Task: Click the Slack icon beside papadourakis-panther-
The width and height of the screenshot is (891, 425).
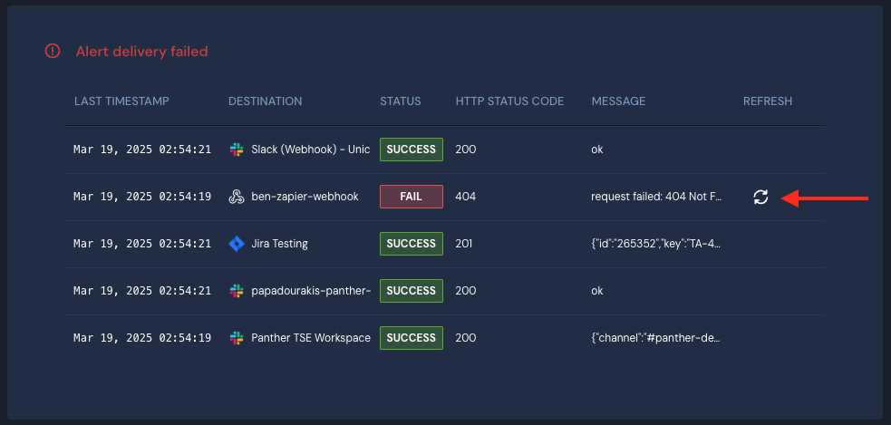Action: [237, 291]
